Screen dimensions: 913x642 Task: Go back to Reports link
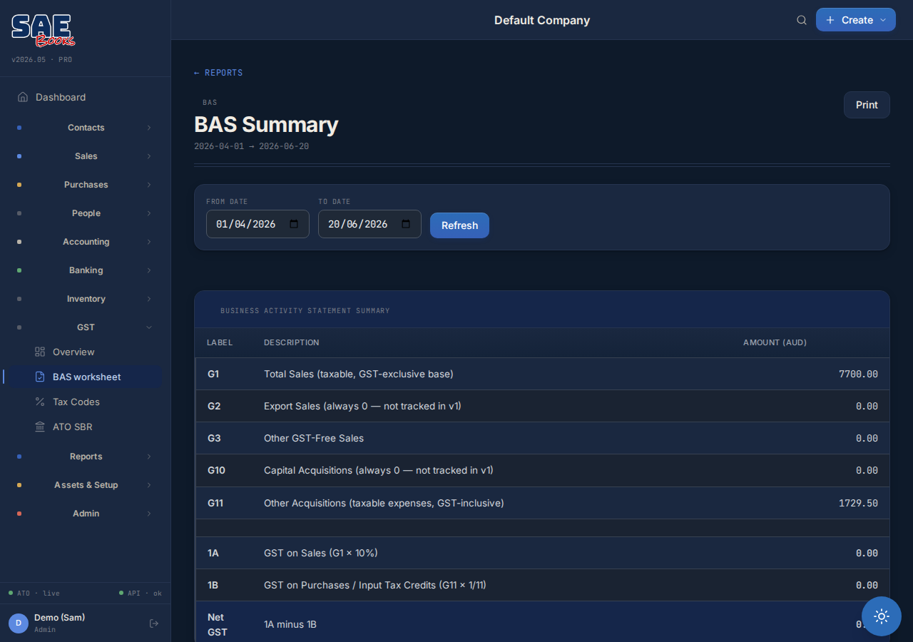[218, 73]
